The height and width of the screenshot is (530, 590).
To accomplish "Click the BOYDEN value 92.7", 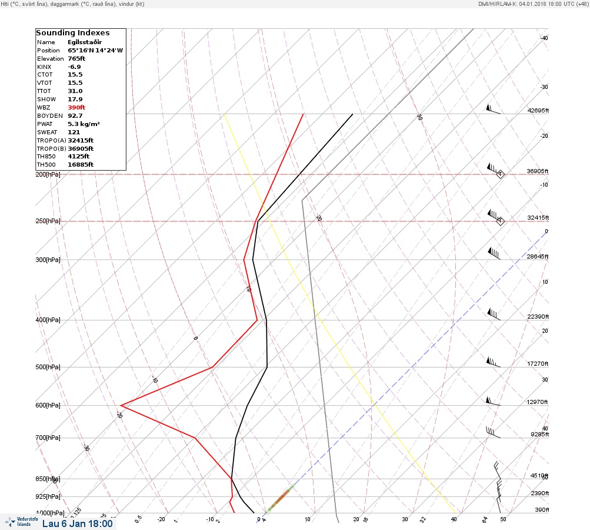I will [75, 116].
